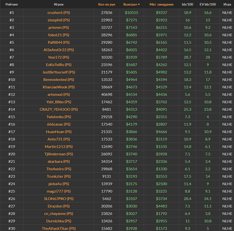Click on JustBeYourself (PS) player name
Screen dimensions: 234x231
[58, 72]
